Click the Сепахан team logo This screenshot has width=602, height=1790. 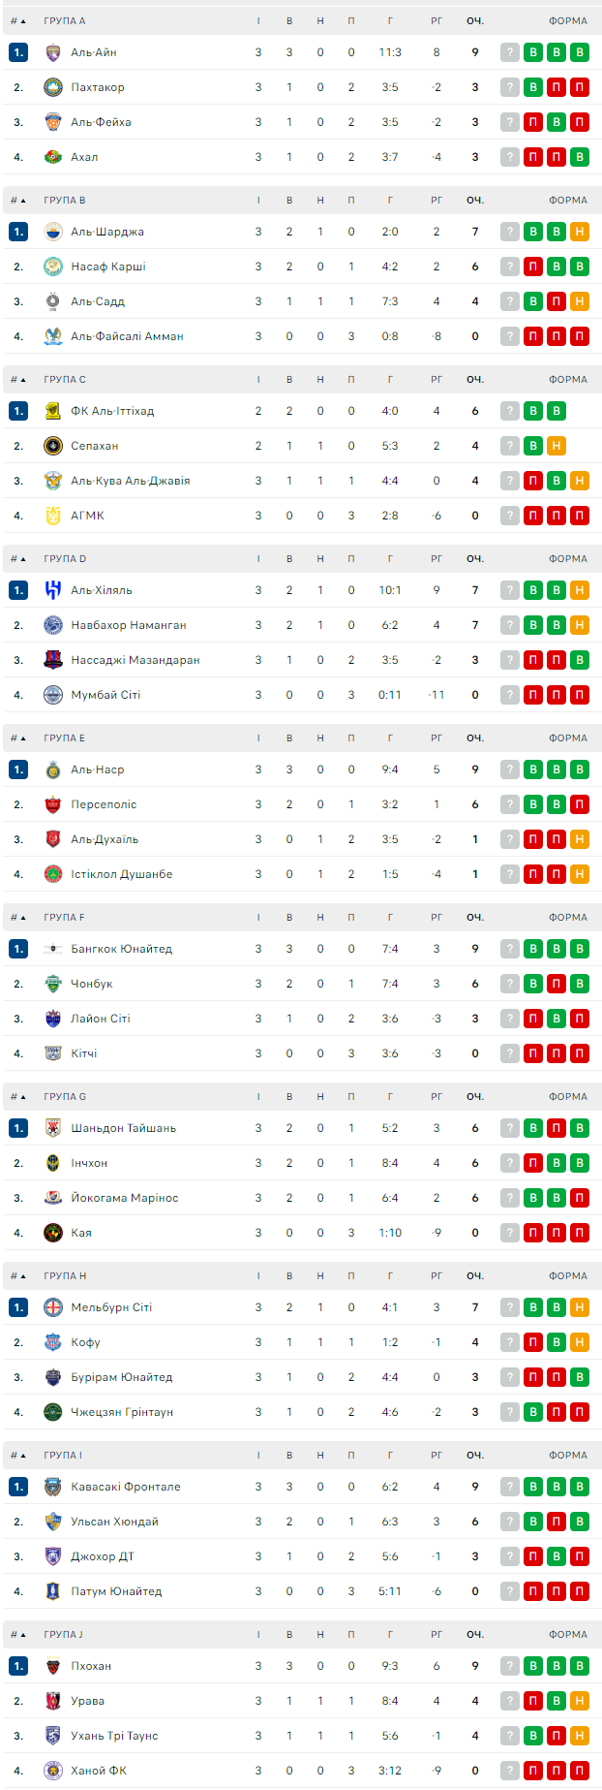53,446
